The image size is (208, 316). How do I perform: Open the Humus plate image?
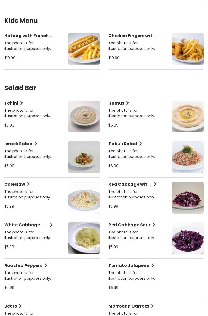tap(188, 116)
